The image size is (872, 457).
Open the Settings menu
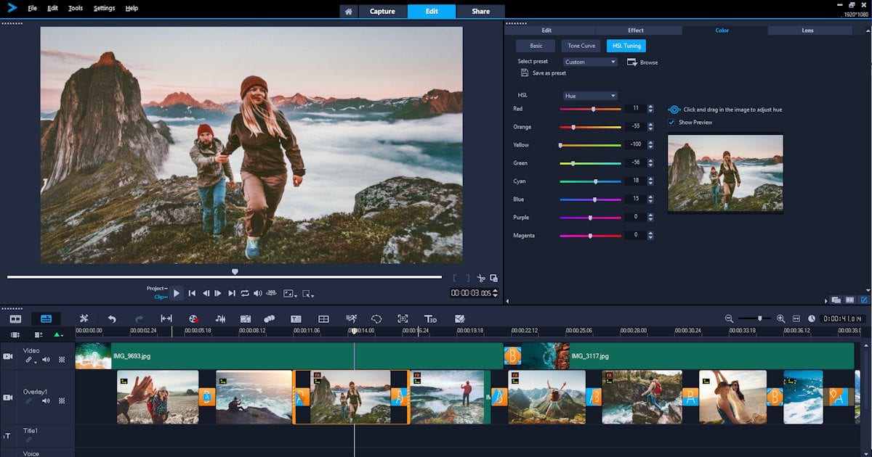coord(104,8)
